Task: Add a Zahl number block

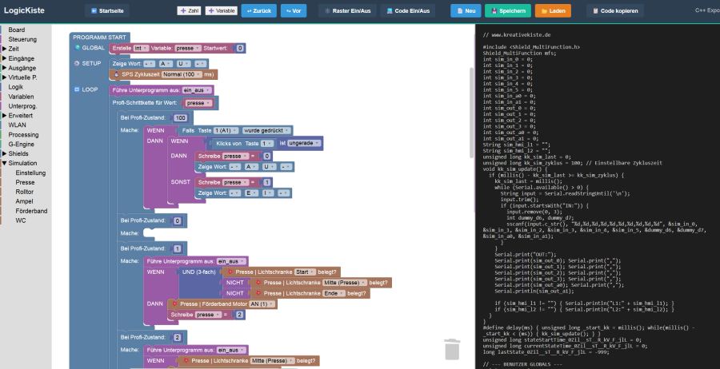Action: (189, 10)
